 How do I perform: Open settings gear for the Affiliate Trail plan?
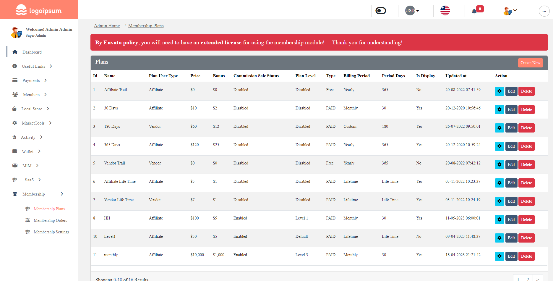tap(499, 91)
